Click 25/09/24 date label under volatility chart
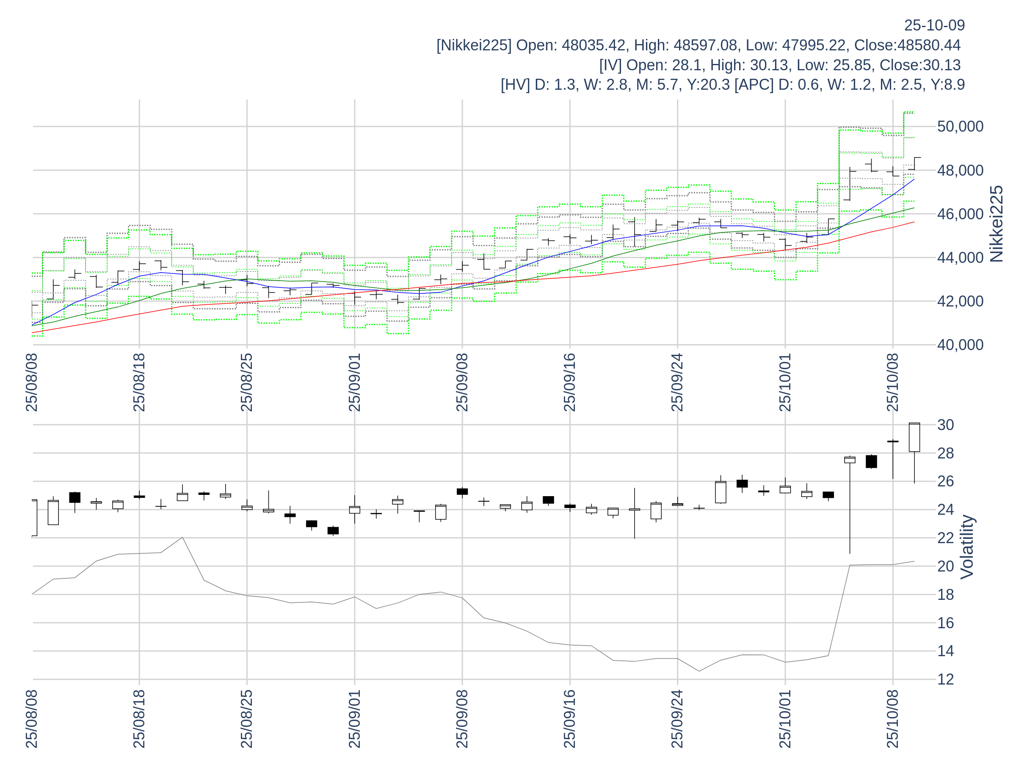Screen dimensions: 1016x762 pos(677,718)
